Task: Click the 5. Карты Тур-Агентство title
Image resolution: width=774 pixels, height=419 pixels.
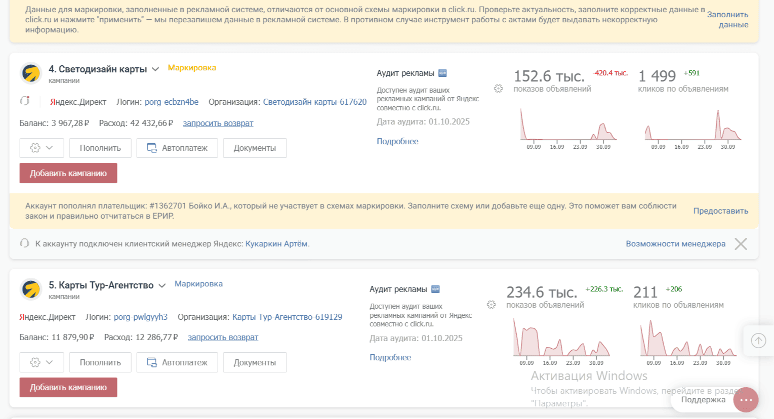Action: click(x=101, y=285)
